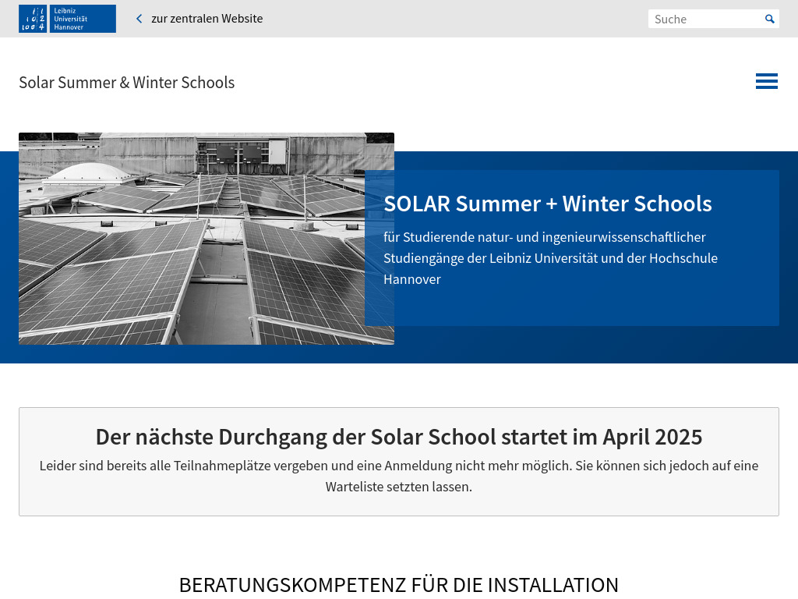Click the Solar School April 2025 announcement heading
Screen dimensions: 798x599
[398, 437]
